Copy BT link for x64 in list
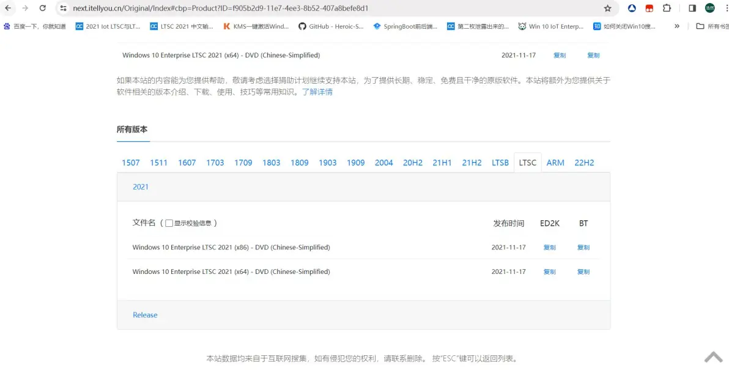The height and width of the screenshot is (370, 729). (583, 272)
